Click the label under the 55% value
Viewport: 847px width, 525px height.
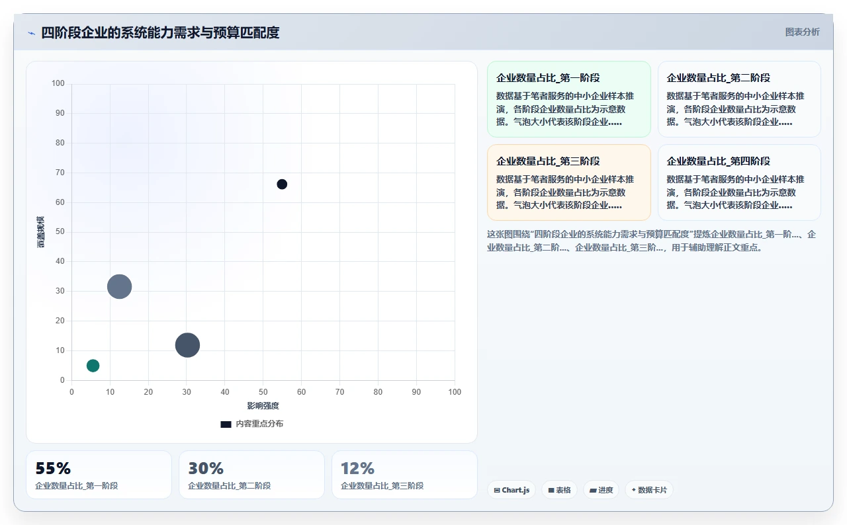(77, 486)
